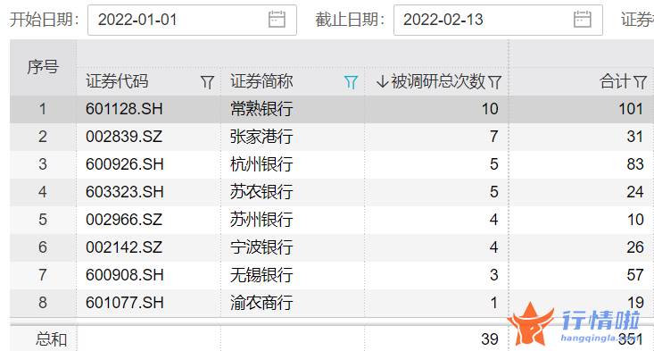The image size is (654, 351).
Task: Select stock name 张家港行
Action: click(x=261, y=137)
